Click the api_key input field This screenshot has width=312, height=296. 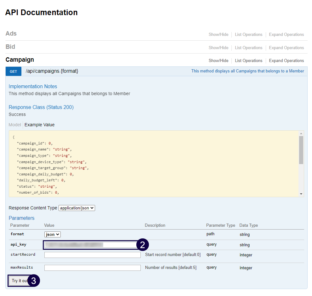pos(90,245)
